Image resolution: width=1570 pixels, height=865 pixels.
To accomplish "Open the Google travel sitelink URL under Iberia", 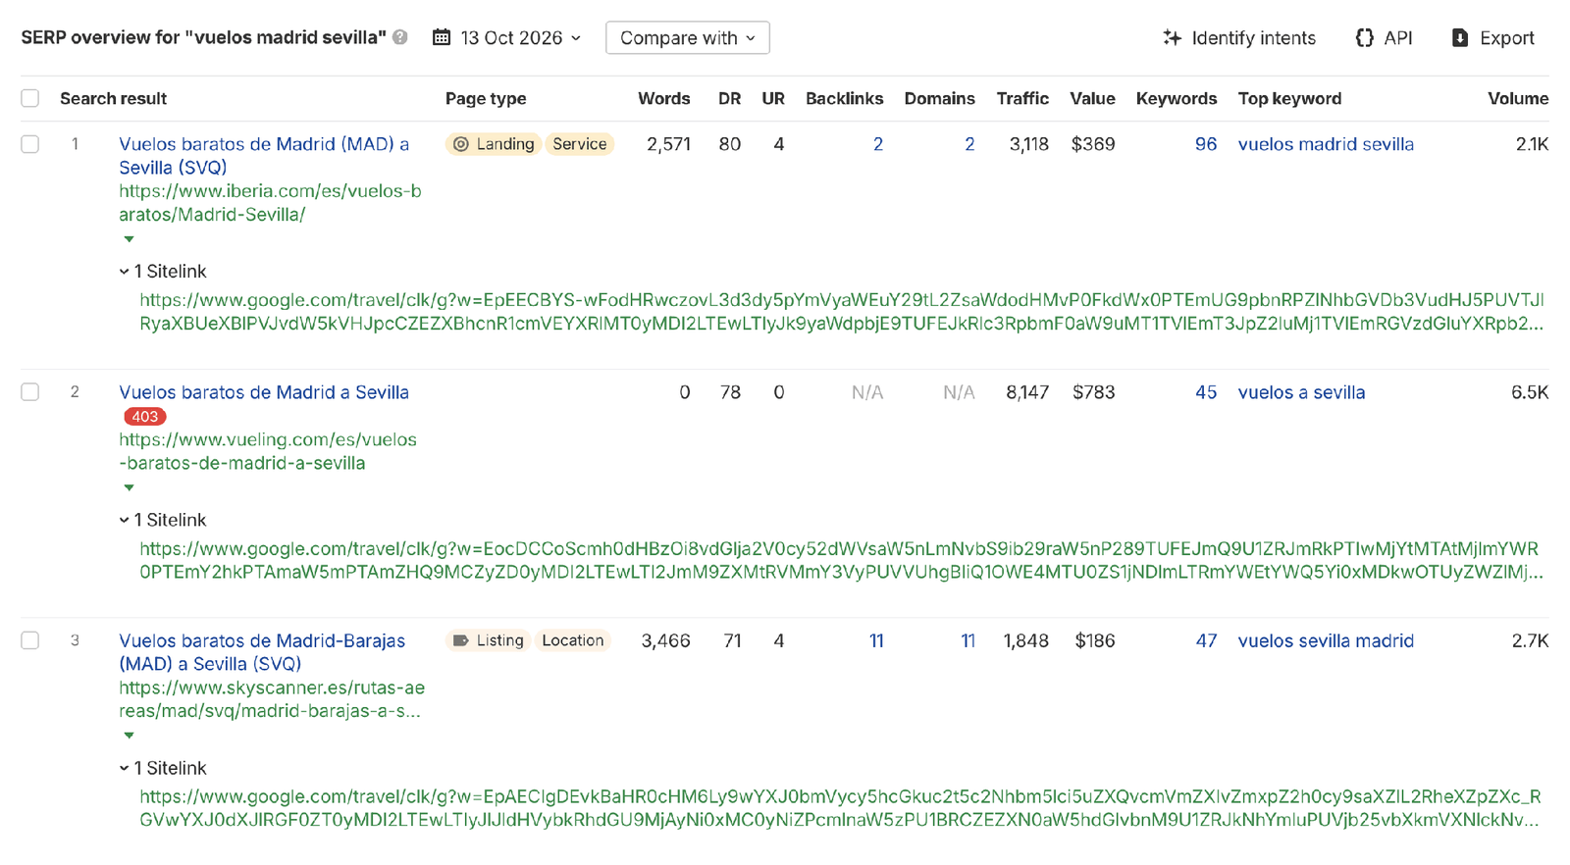I will 842,312.
